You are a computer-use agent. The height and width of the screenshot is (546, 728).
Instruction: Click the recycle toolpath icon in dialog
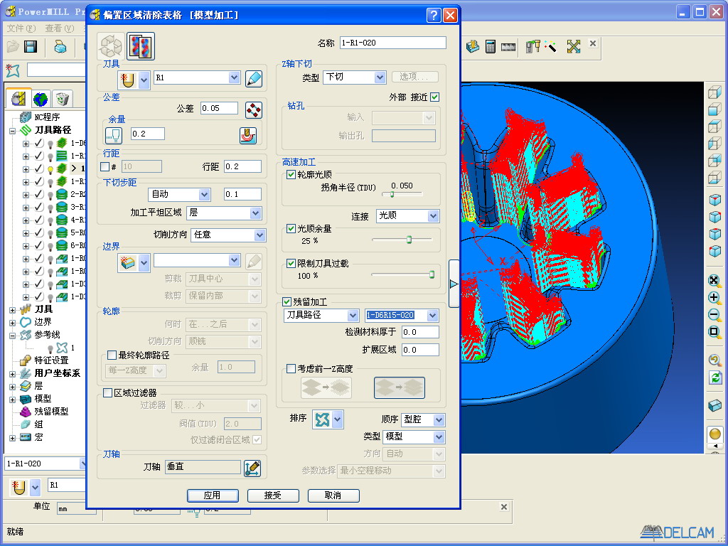(x=111, y=46)
